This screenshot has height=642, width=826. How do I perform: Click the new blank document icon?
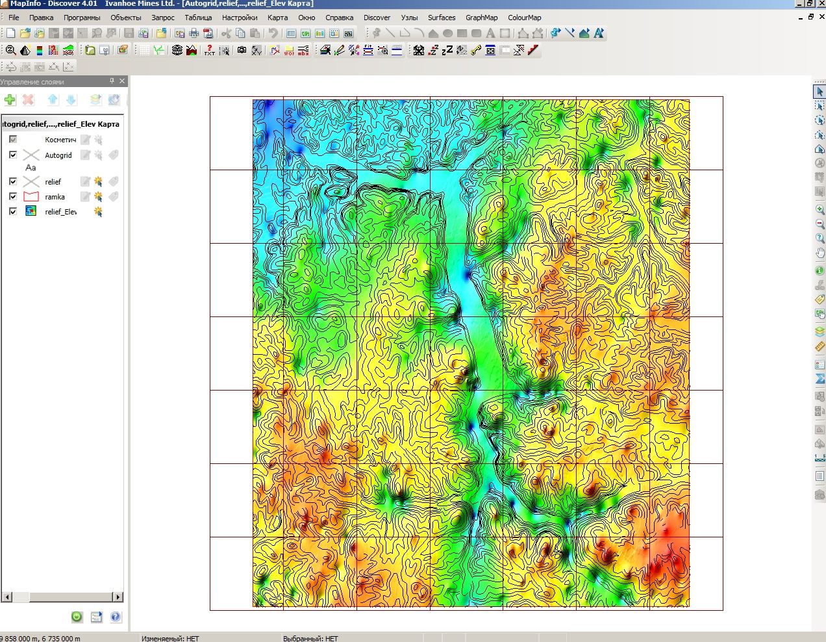tap(11, 33)
